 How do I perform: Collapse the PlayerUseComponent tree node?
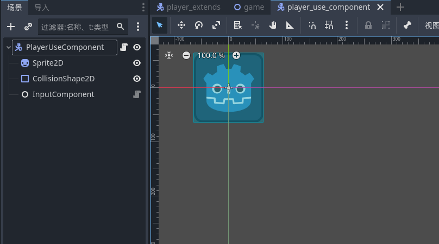click(x=8, y=48)
